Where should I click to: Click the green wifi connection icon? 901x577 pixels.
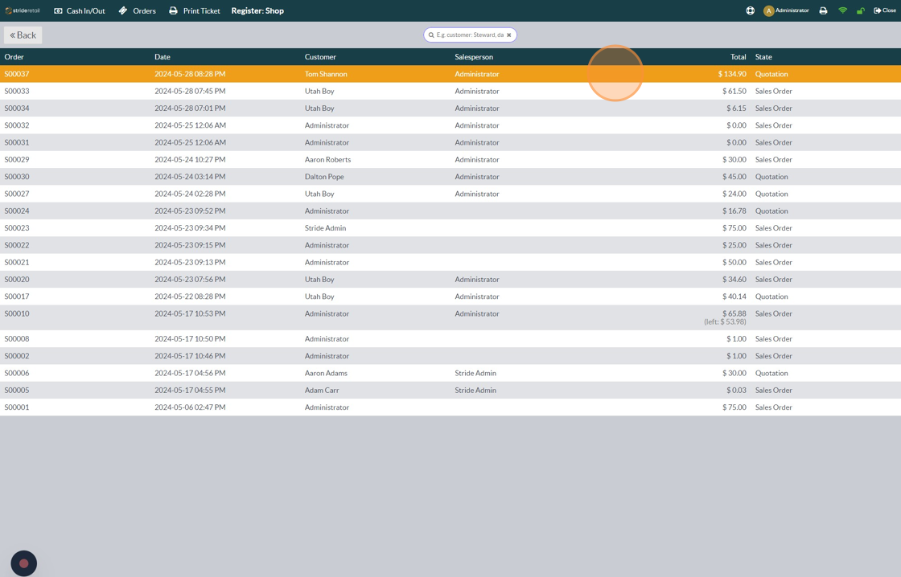click(842, 10)
